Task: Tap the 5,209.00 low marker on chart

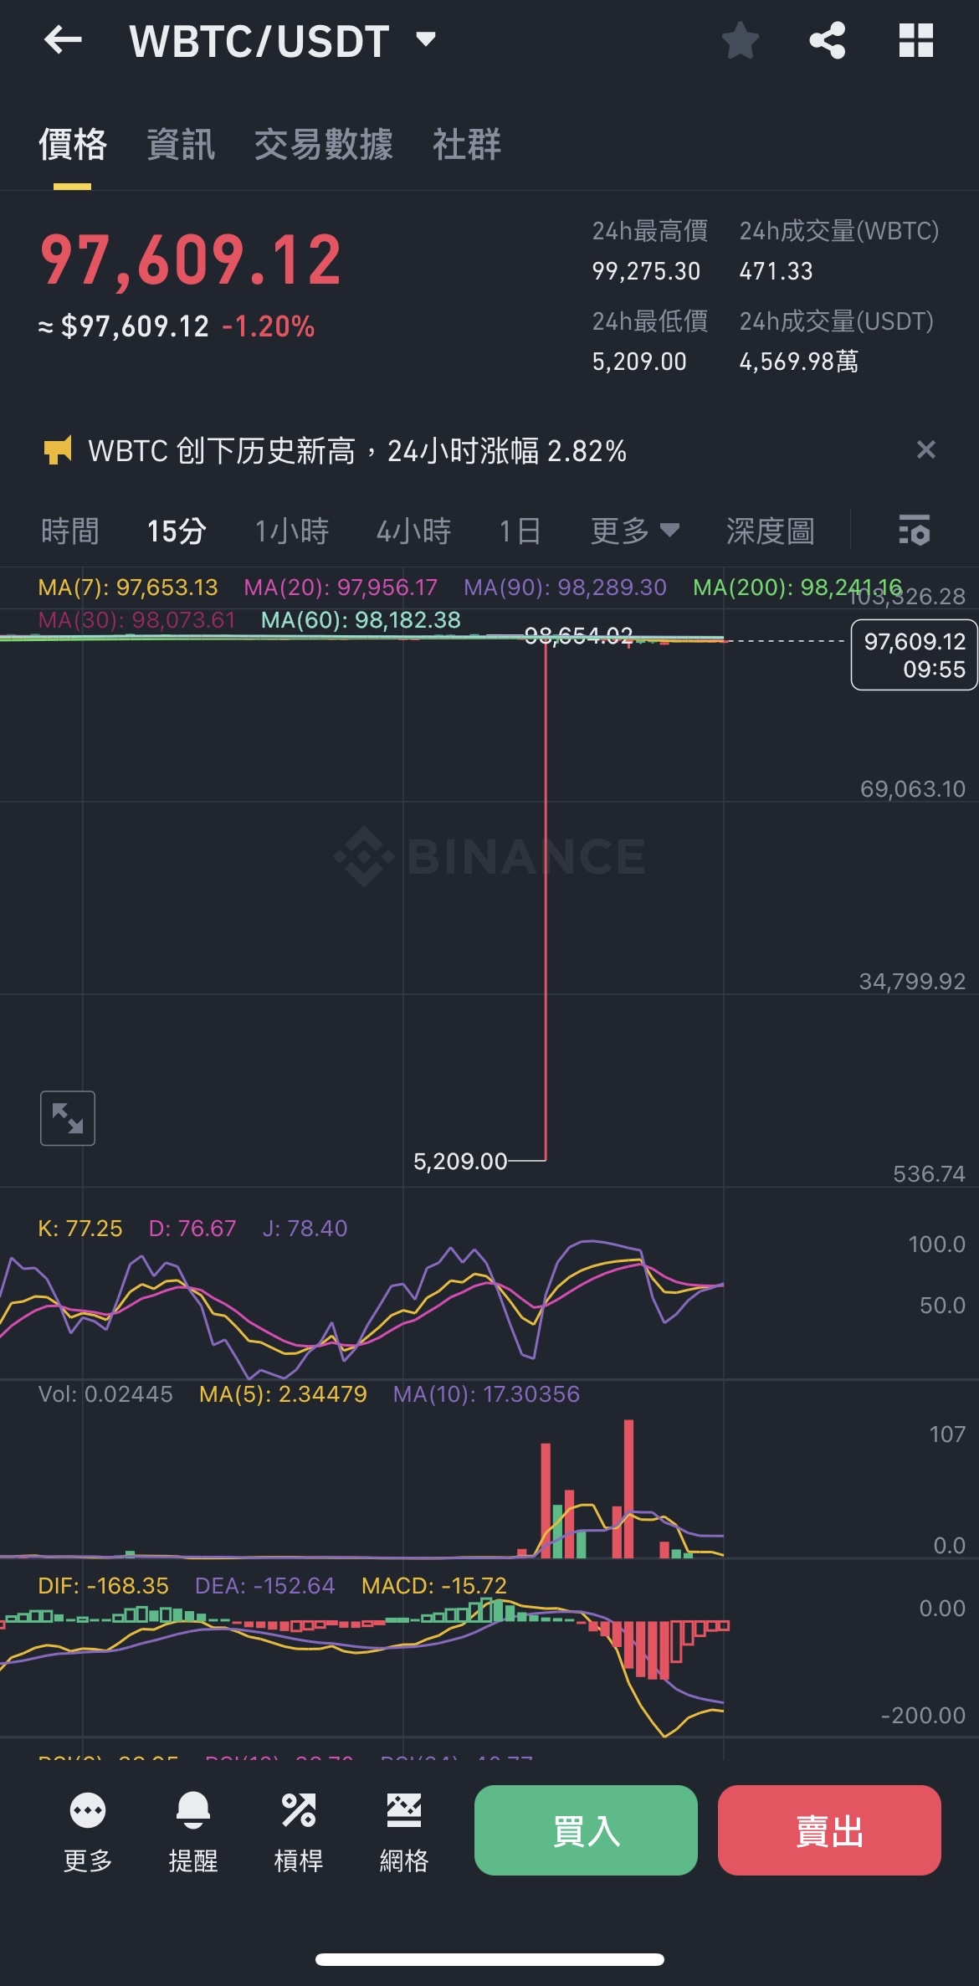Action: (x=460, y=1162)
